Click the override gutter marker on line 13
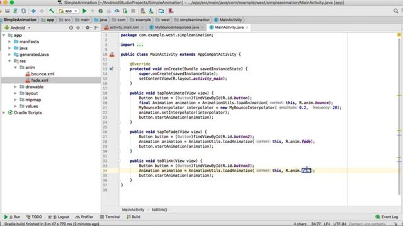The image size is (403, 226). [111, 68]
